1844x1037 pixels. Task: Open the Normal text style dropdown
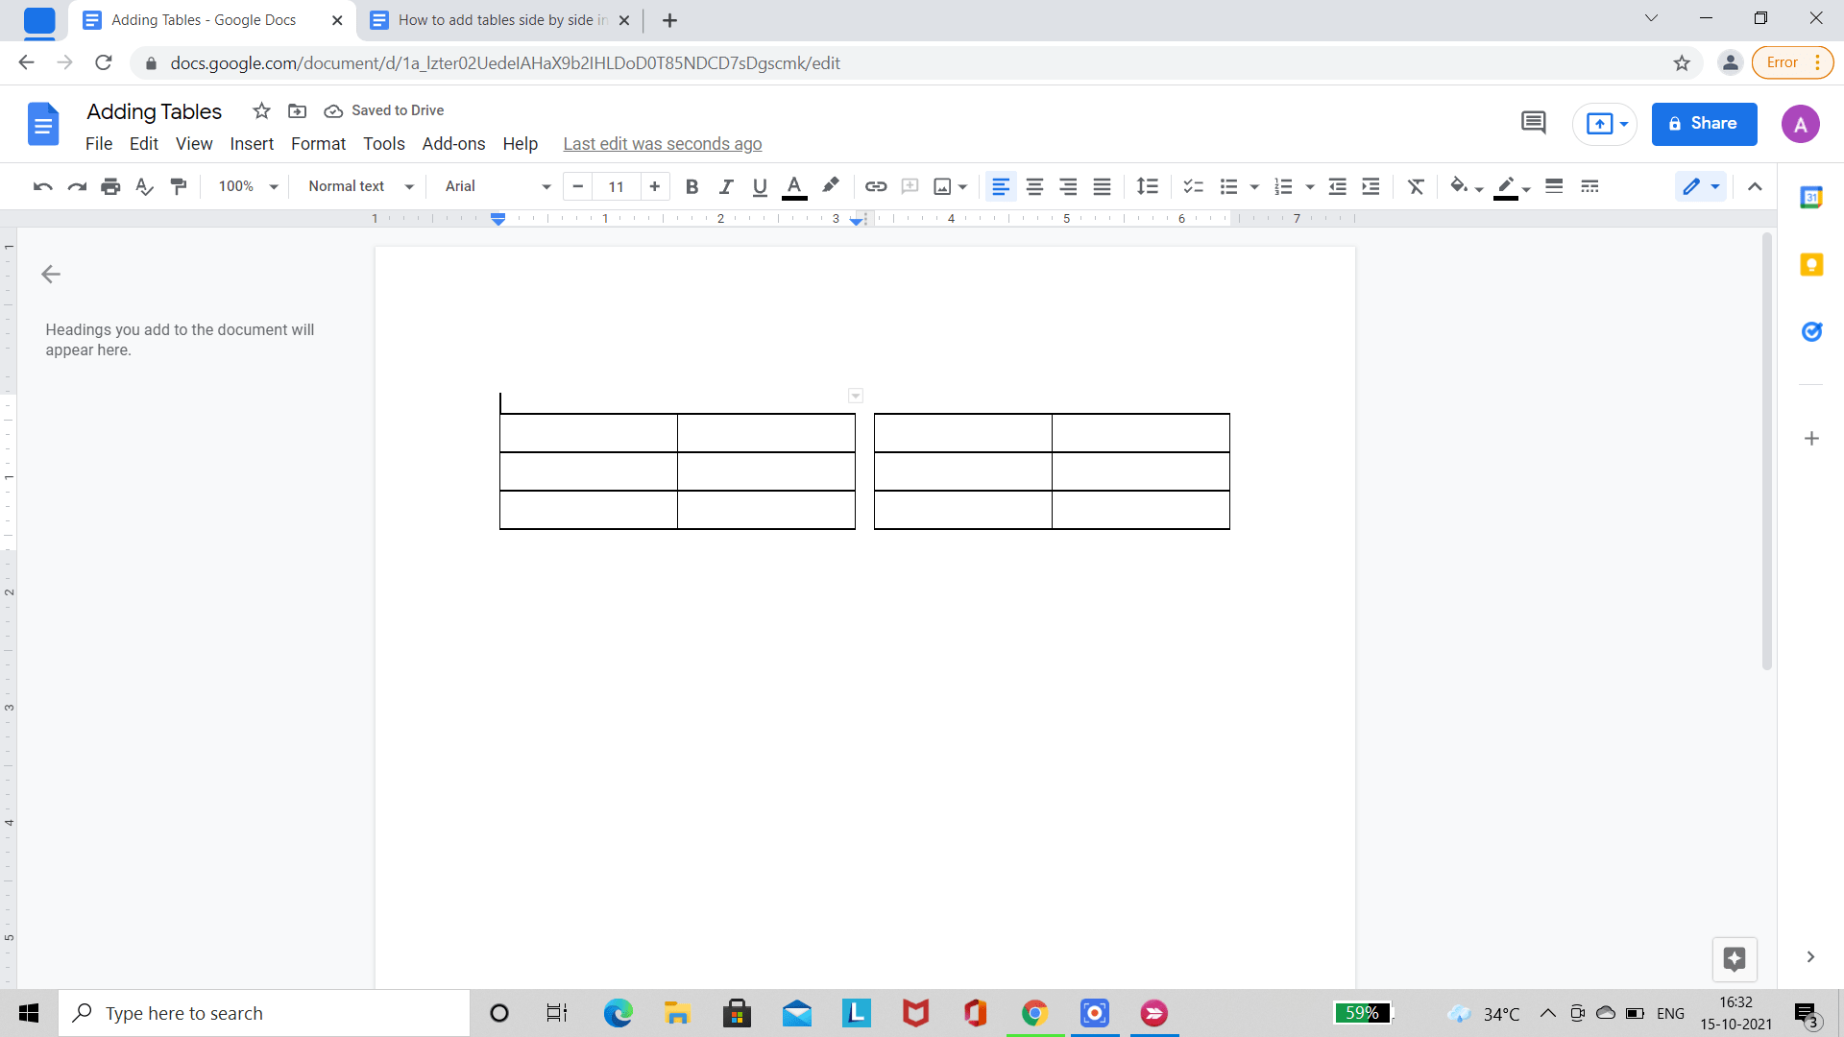360,186
